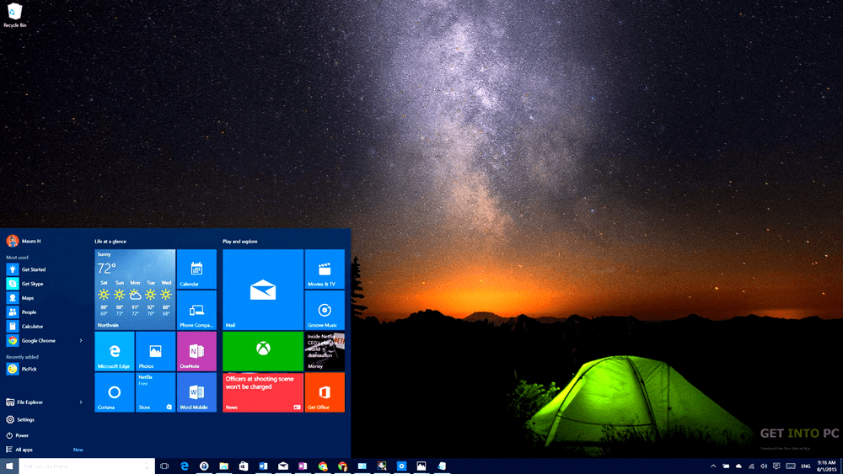Expand the File Explorer jump list arrow

81,402
